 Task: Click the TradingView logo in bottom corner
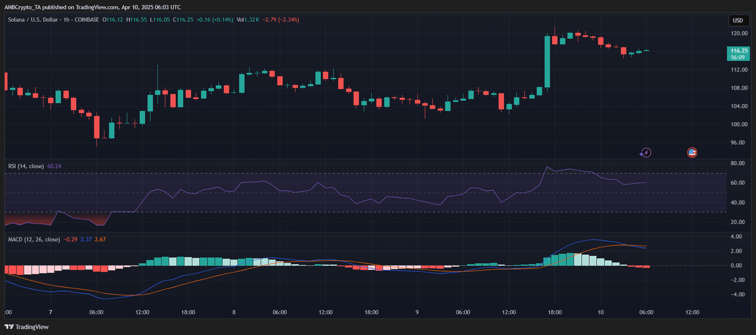(x=27, y=327)
